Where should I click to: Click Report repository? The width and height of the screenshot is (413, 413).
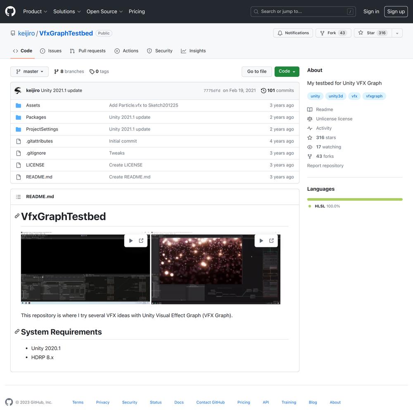[325, 166]
